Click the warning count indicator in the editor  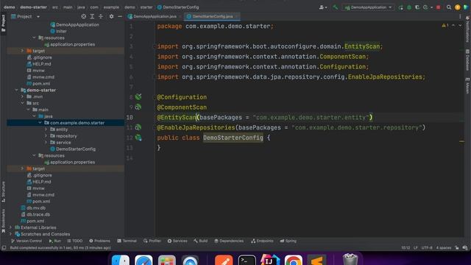point(445,26)
